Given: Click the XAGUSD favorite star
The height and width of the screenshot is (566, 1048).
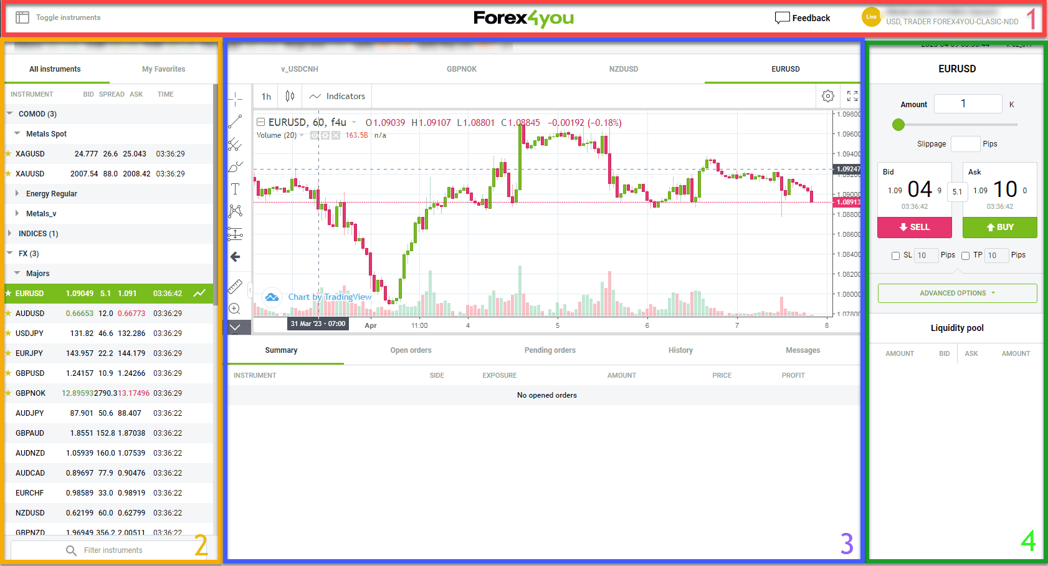Looking at the screenshot, I should point(8,153).
